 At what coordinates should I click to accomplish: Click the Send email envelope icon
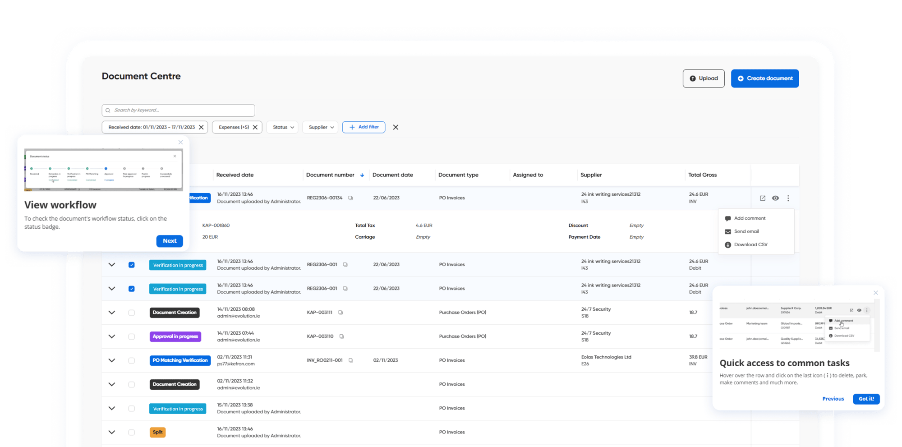[727, 231]
